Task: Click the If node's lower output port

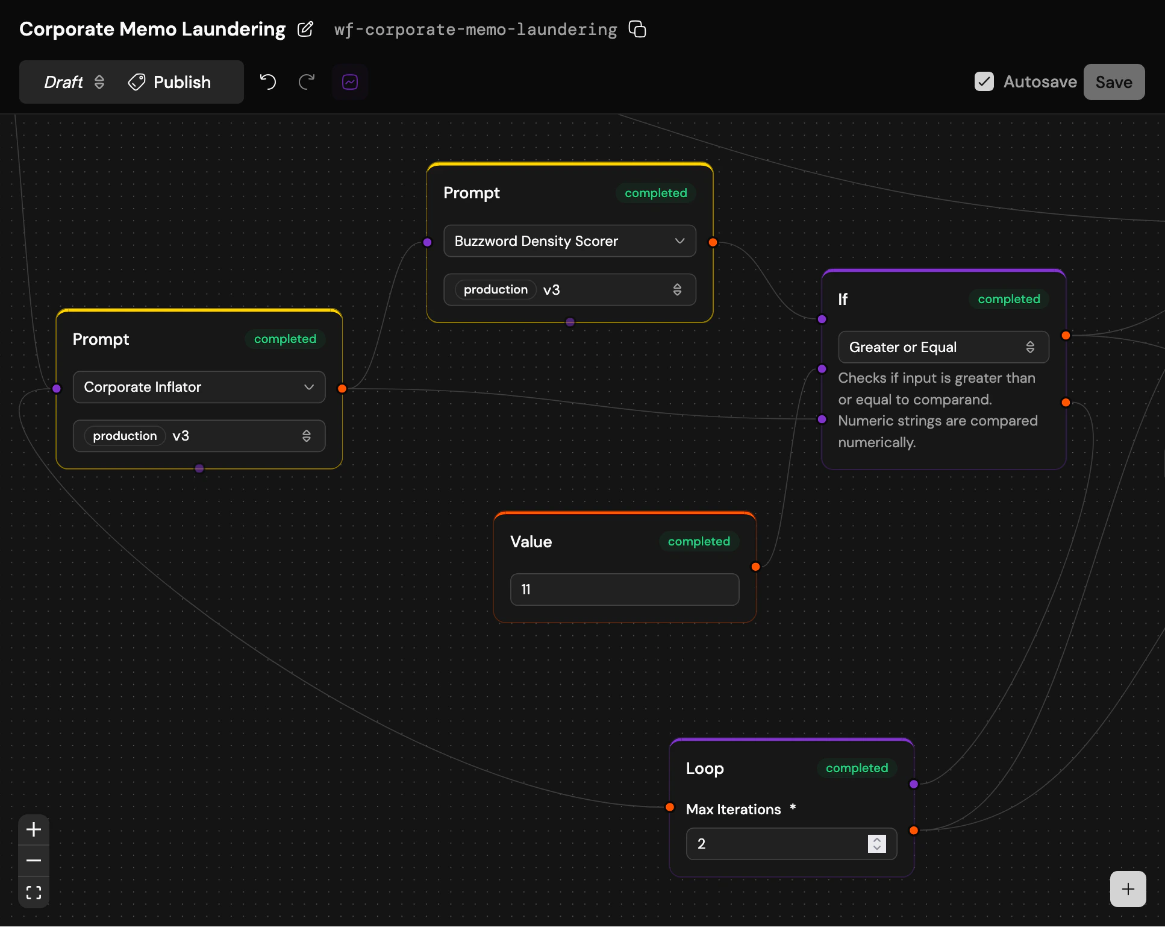Action: pos(1066,402)
